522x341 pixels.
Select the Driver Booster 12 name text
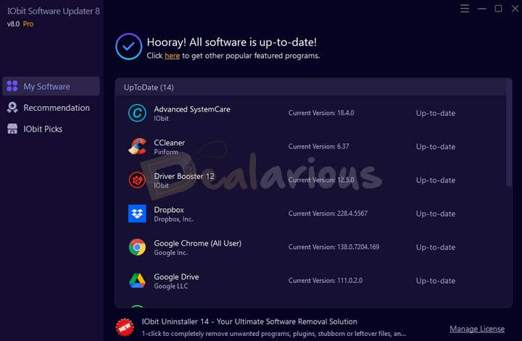[x=184, y=176]
